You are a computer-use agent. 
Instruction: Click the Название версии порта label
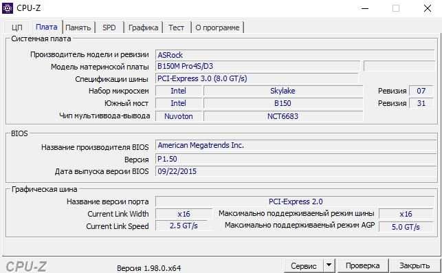[108, 202]
